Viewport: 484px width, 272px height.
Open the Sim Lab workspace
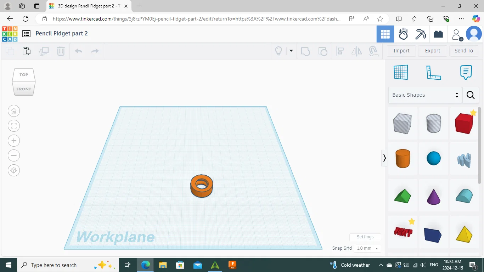tap(403, 34)
